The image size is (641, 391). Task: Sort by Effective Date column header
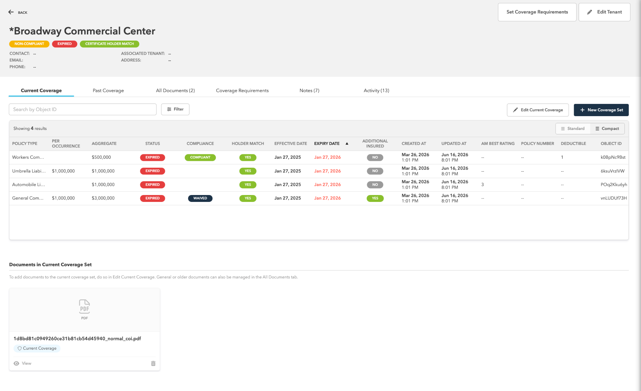coord(290,143)
